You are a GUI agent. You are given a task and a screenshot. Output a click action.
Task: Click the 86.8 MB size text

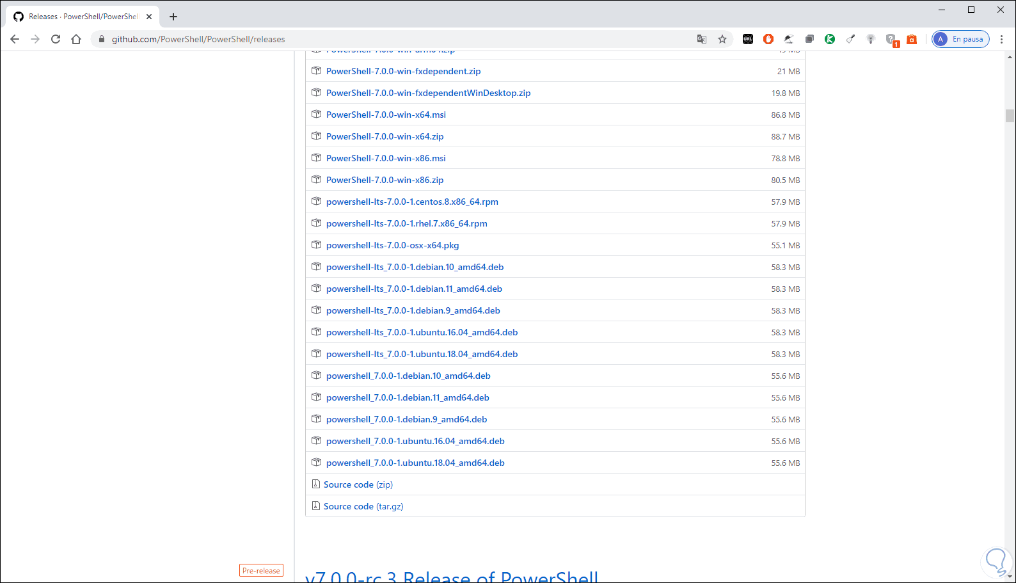[x=786, y=115]
